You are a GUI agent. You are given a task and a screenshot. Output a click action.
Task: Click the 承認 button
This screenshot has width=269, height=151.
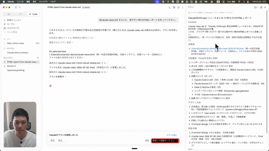(x=147, y=141)
